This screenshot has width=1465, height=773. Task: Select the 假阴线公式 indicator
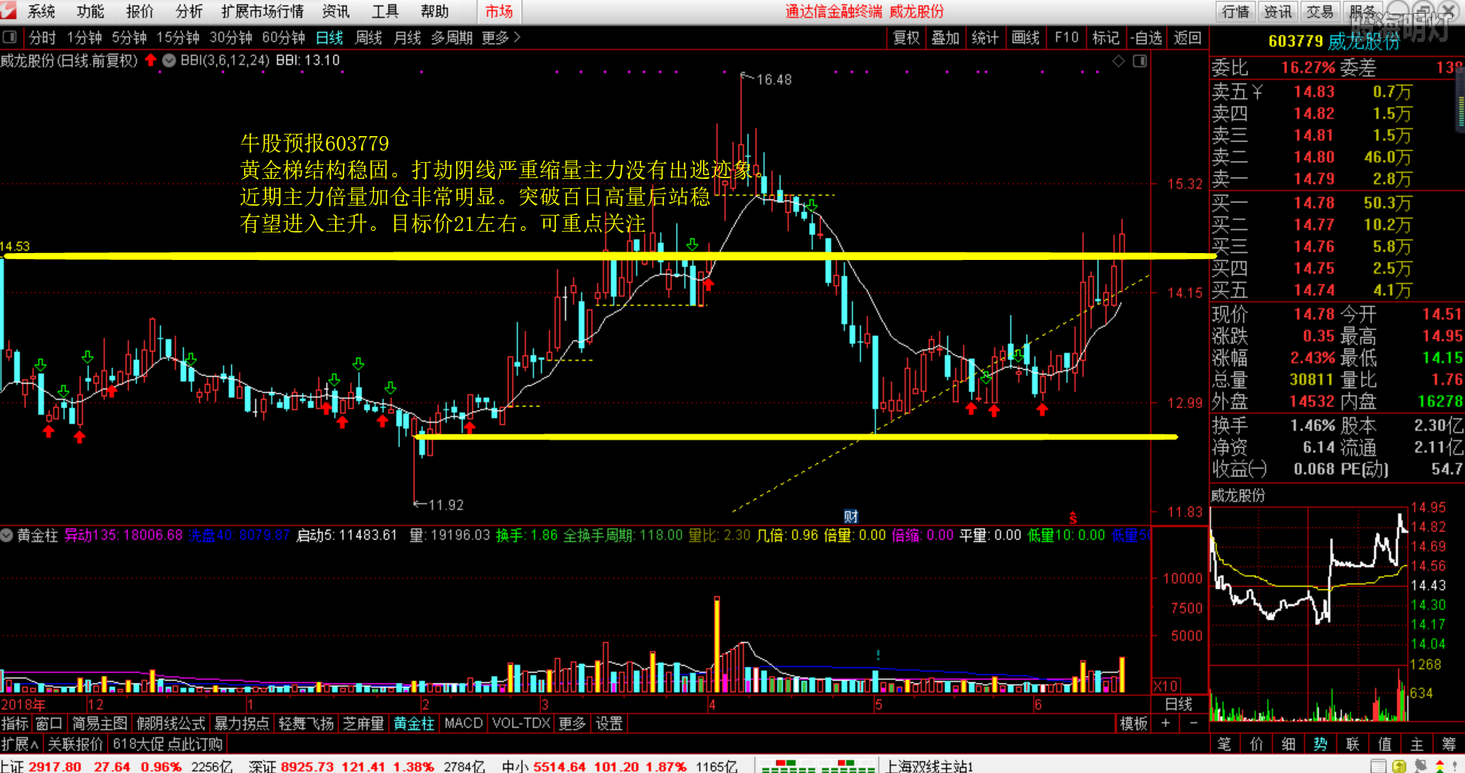pyautogui.click(x=171, y=723)
